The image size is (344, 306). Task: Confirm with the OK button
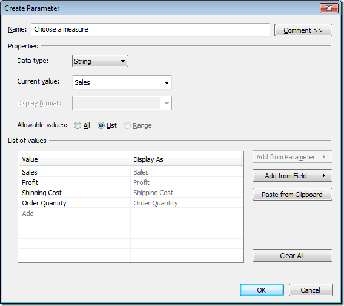[x=262, y=290]
